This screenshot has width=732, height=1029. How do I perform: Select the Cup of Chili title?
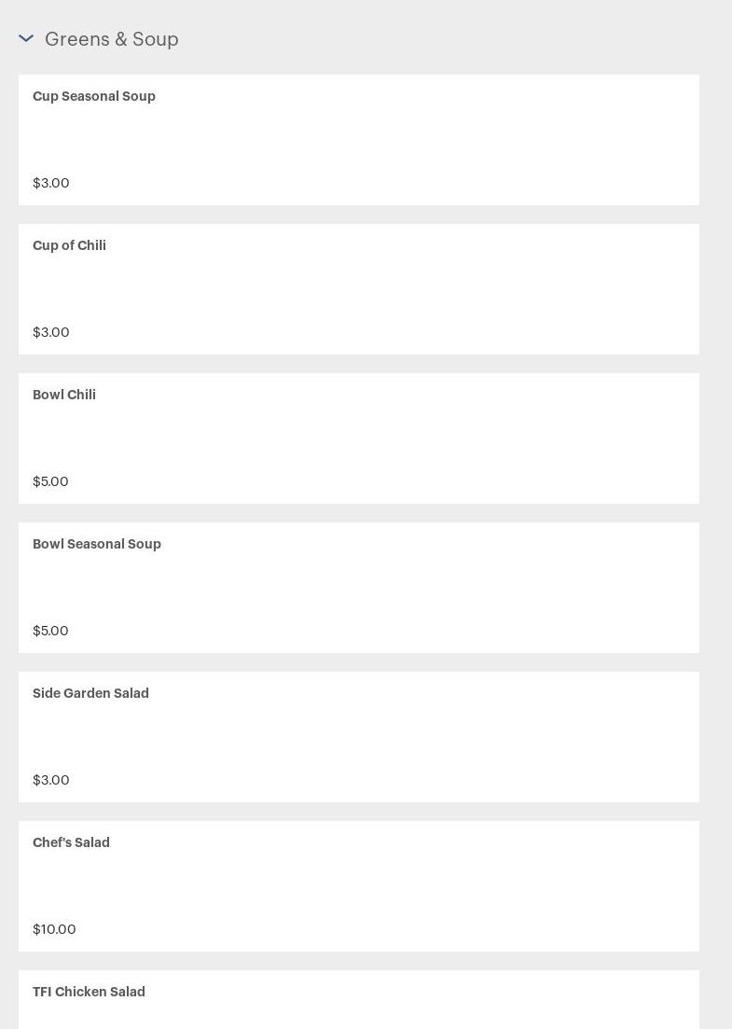[x=69, y=245]
